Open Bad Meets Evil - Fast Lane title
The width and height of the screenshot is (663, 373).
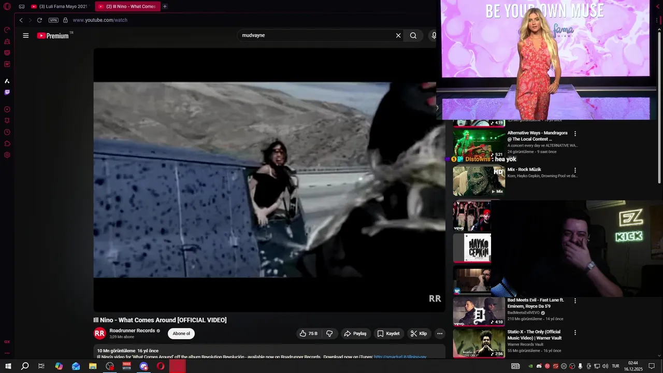click(536, 303)
